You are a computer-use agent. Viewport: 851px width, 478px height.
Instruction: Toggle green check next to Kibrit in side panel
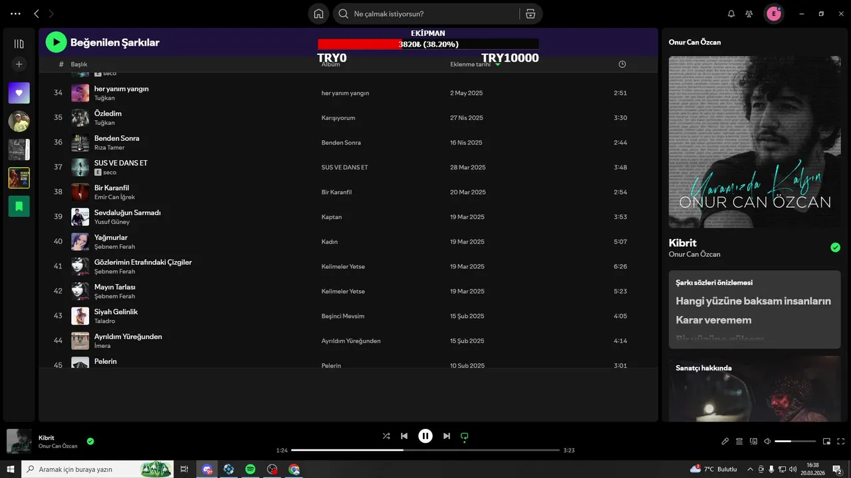835,248
